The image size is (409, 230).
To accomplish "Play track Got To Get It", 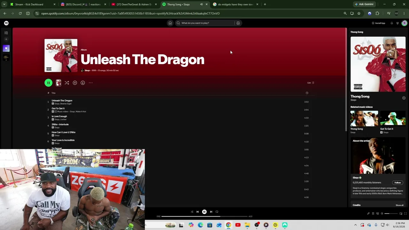I will [x=58, y=109].
